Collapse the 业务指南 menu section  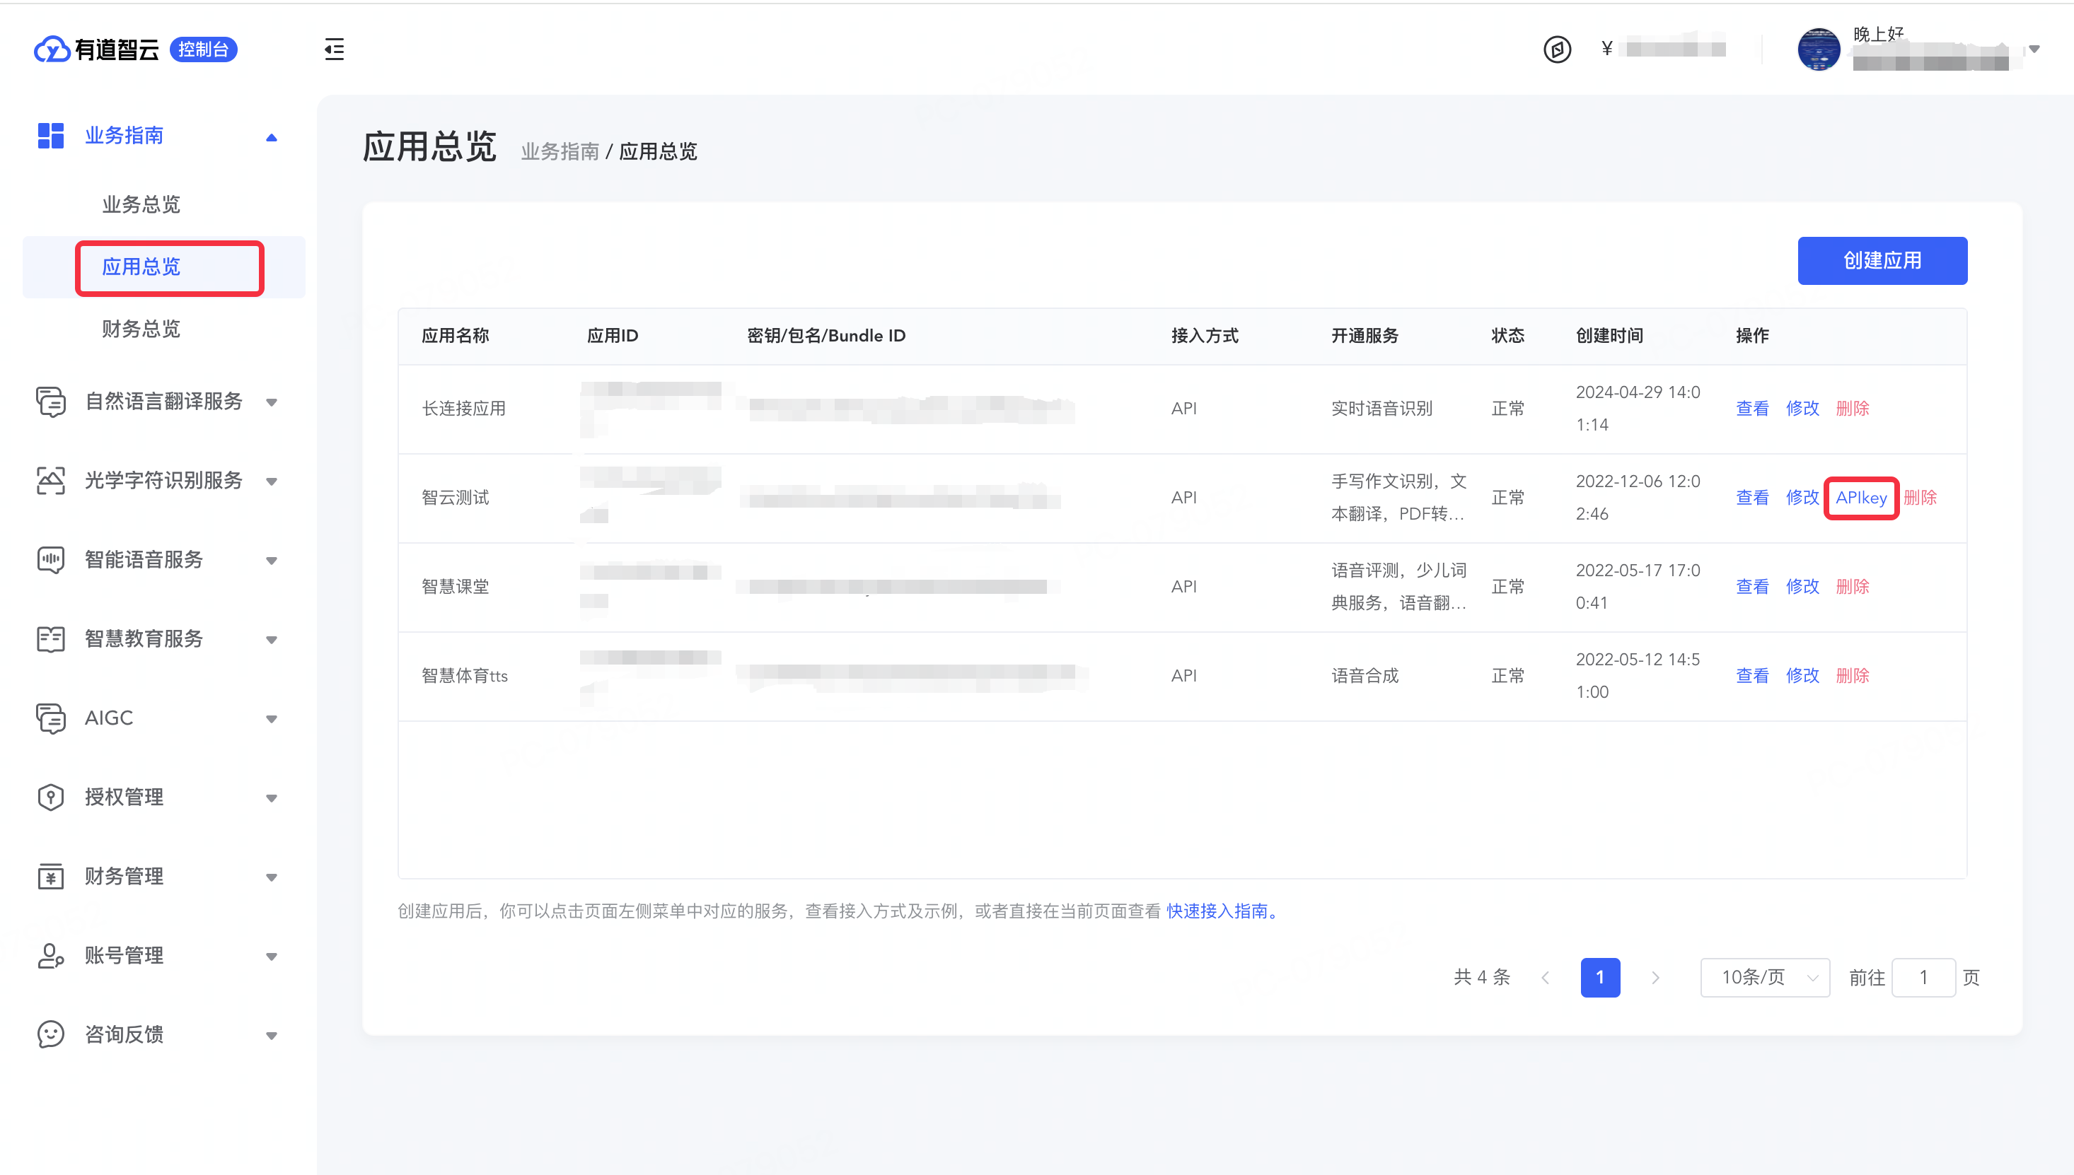pyautogui.click(x=271, y=136)
